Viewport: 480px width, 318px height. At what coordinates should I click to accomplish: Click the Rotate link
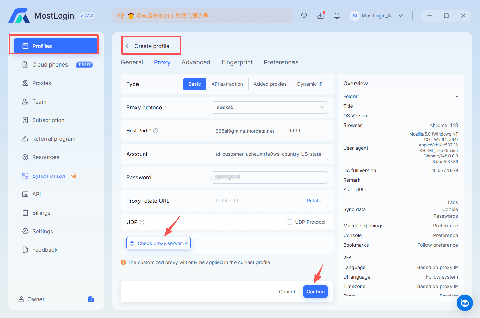pyautogui.click(x=314, y=201)
